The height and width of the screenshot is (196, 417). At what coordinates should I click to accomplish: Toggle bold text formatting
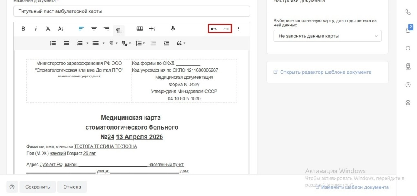pyautogui.click(x=23, y=29)
